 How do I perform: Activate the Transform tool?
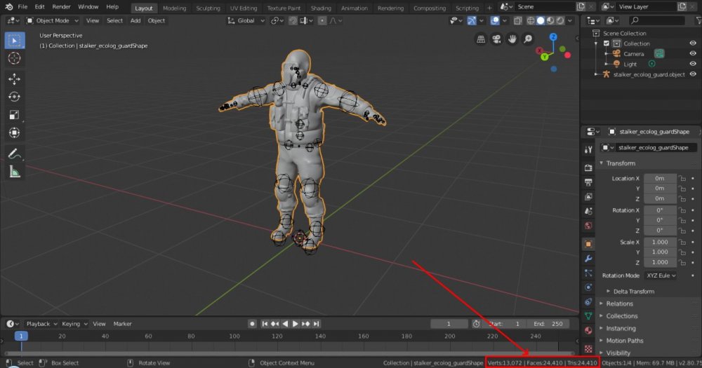(x=14, y=132)
